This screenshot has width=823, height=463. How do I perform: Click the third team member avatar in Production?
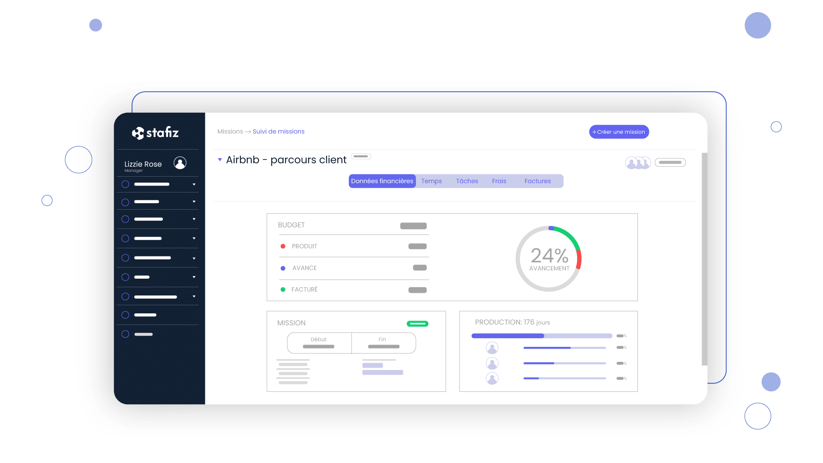(492, 379)
